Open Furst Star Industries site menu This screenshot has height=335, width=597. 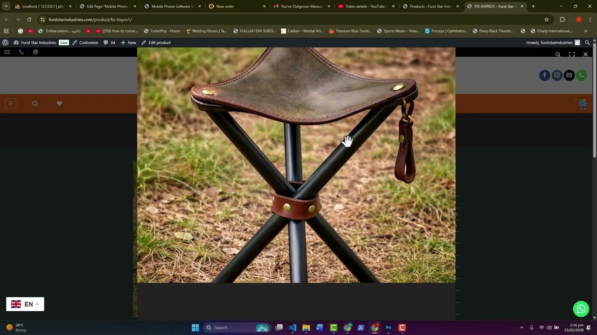click(x=35, y=42)
